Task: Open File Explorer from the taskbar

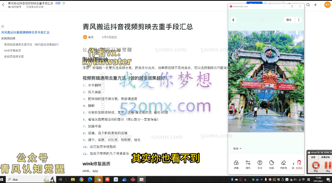Action: (73, 180)
